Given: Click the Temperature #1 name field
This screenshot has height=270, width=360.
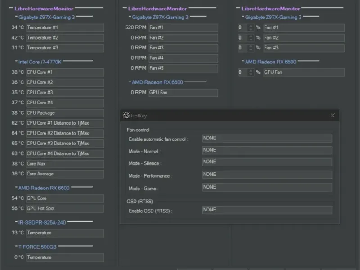Looking at the screenshot, I should [x=65, y=28].
